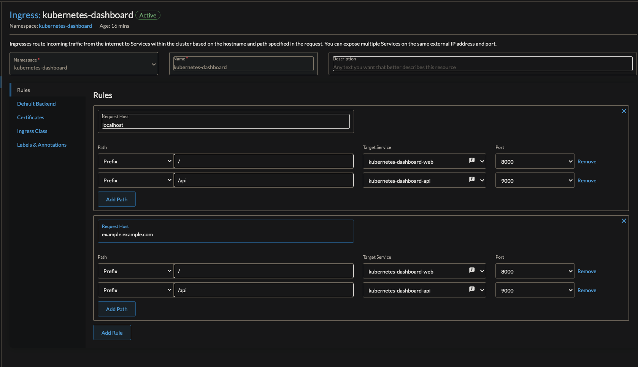Remove the localhost rule with its X icon
Screen dimensions: 638x367
click(624, 111)
